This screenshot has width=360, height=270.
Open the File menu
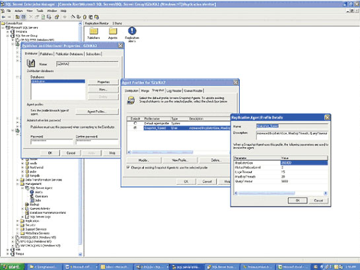tap(9, 11)
